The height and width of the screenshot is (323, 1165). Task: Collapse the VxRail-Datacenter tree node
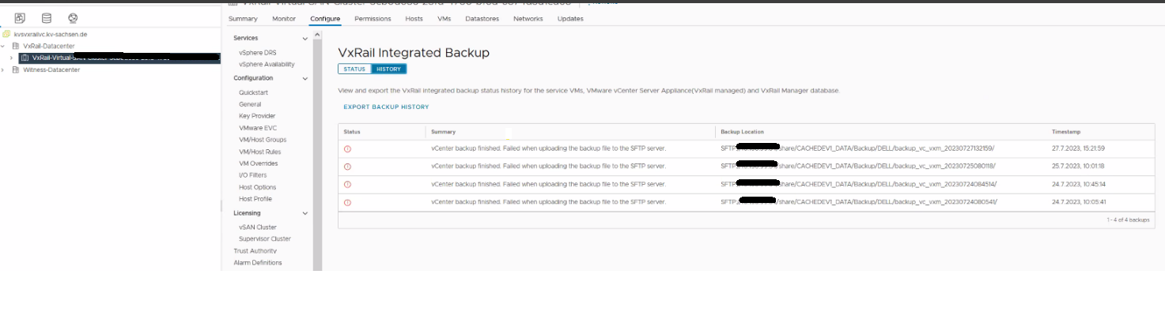point(4,46)
